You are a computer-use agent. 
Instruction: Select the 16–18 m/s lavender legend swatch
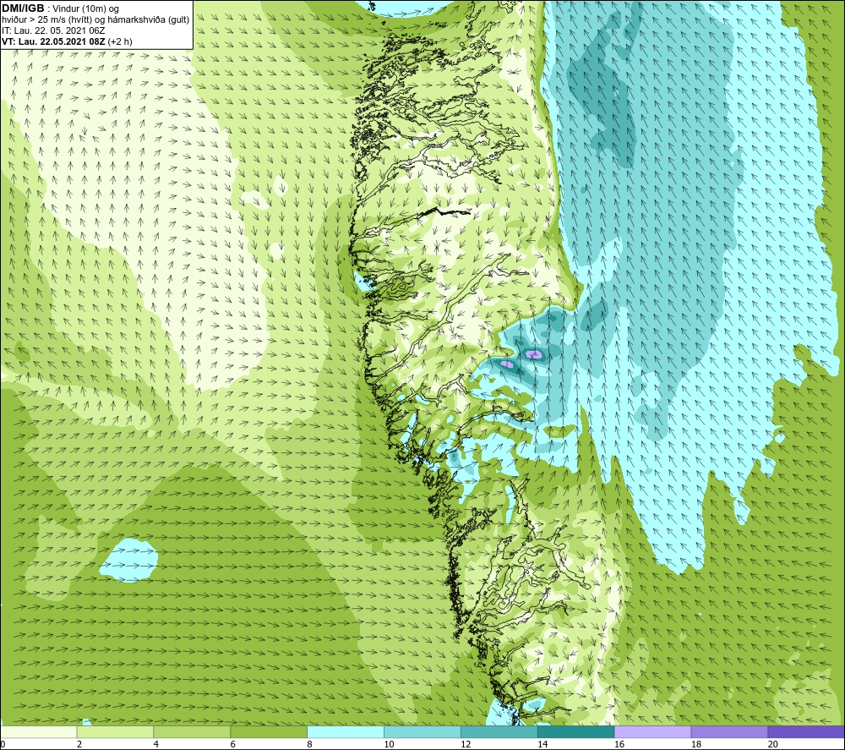click(x=652, y=731)
